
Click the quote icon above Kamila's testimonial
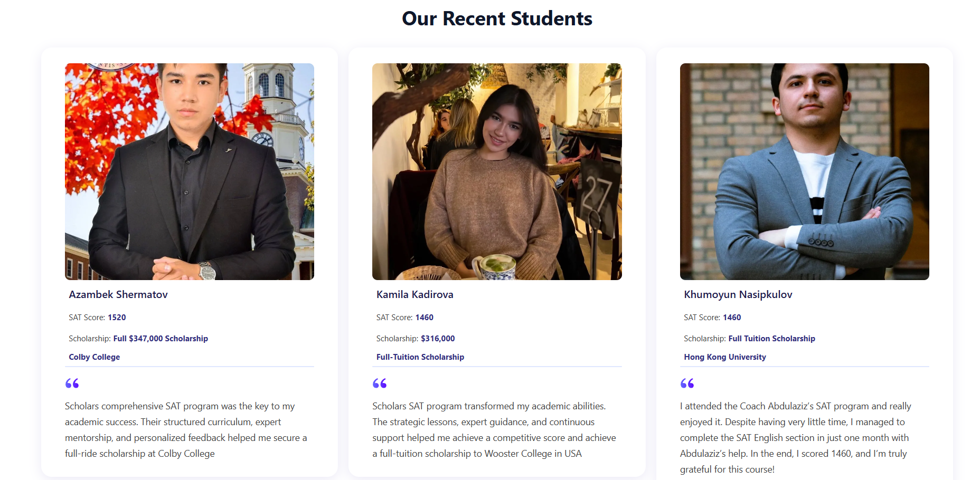point(379,383)
